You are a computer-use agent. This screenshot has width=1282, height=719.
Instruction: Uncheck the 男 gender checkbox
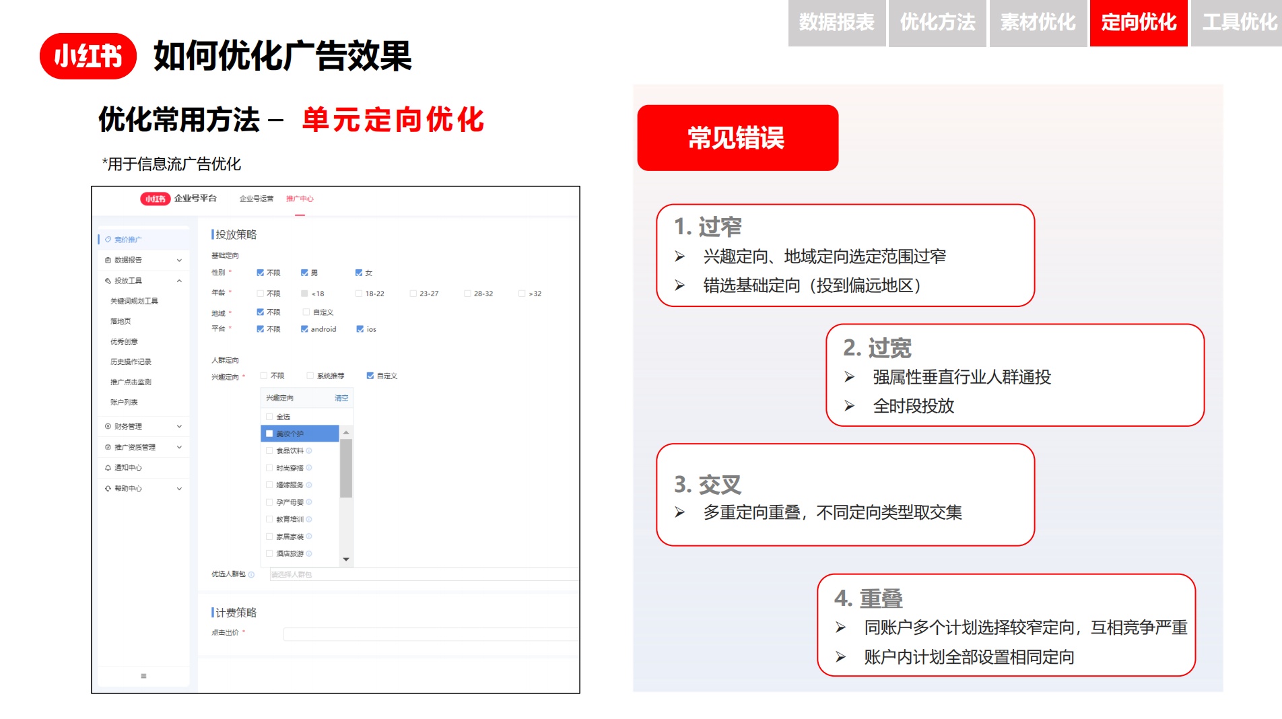304,272
